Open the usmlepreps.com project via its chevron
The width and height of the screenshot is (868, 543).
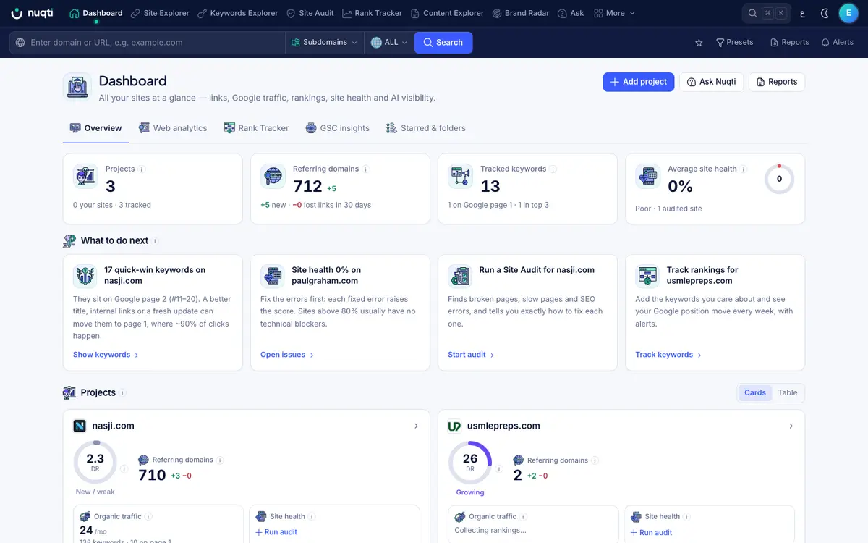click(x=791, y=426)
